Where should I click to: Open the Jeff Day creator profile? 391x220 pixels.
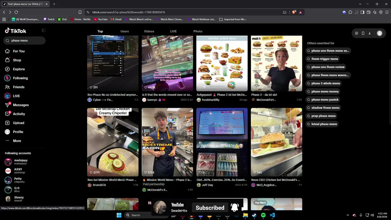click(x=205, y=185)
